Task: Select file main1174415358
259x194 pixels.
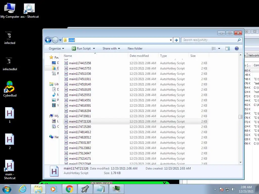Action: click(136, 63)
